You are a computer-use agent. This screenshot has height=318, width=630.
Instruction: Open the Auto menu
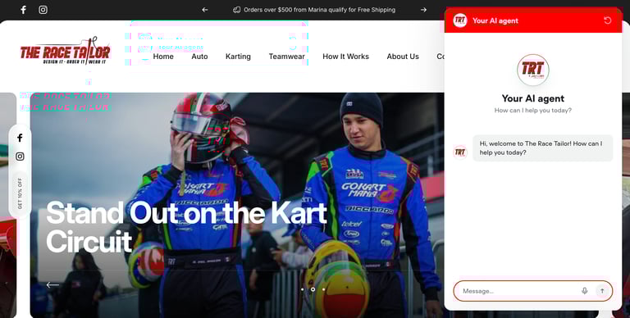199,57
